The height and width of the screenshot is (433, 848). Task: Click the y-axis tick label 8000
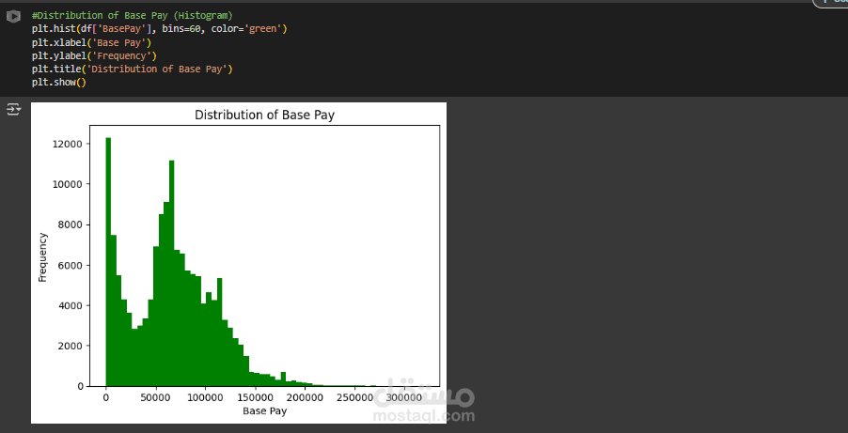pos(71,224)
